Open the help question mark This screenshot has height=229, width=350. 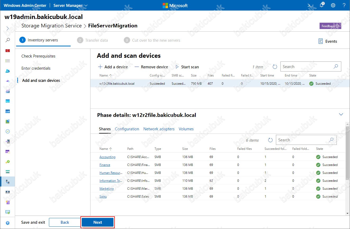coord(344,5)
